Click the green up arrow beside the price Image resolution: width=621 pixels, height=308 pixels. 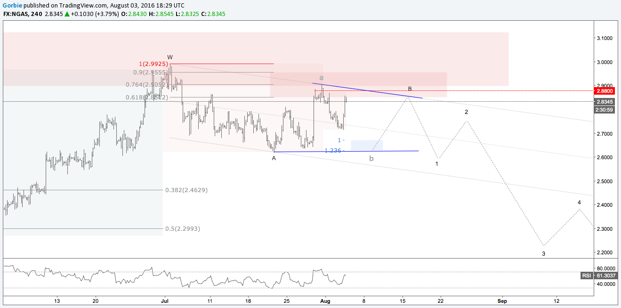point(67,14)
